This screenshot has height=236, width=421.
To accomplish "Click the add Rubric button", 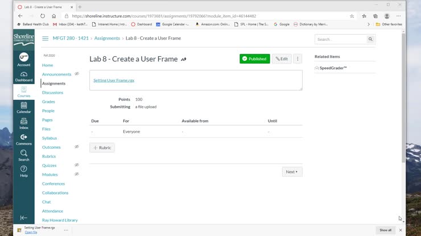I will 102,147.
